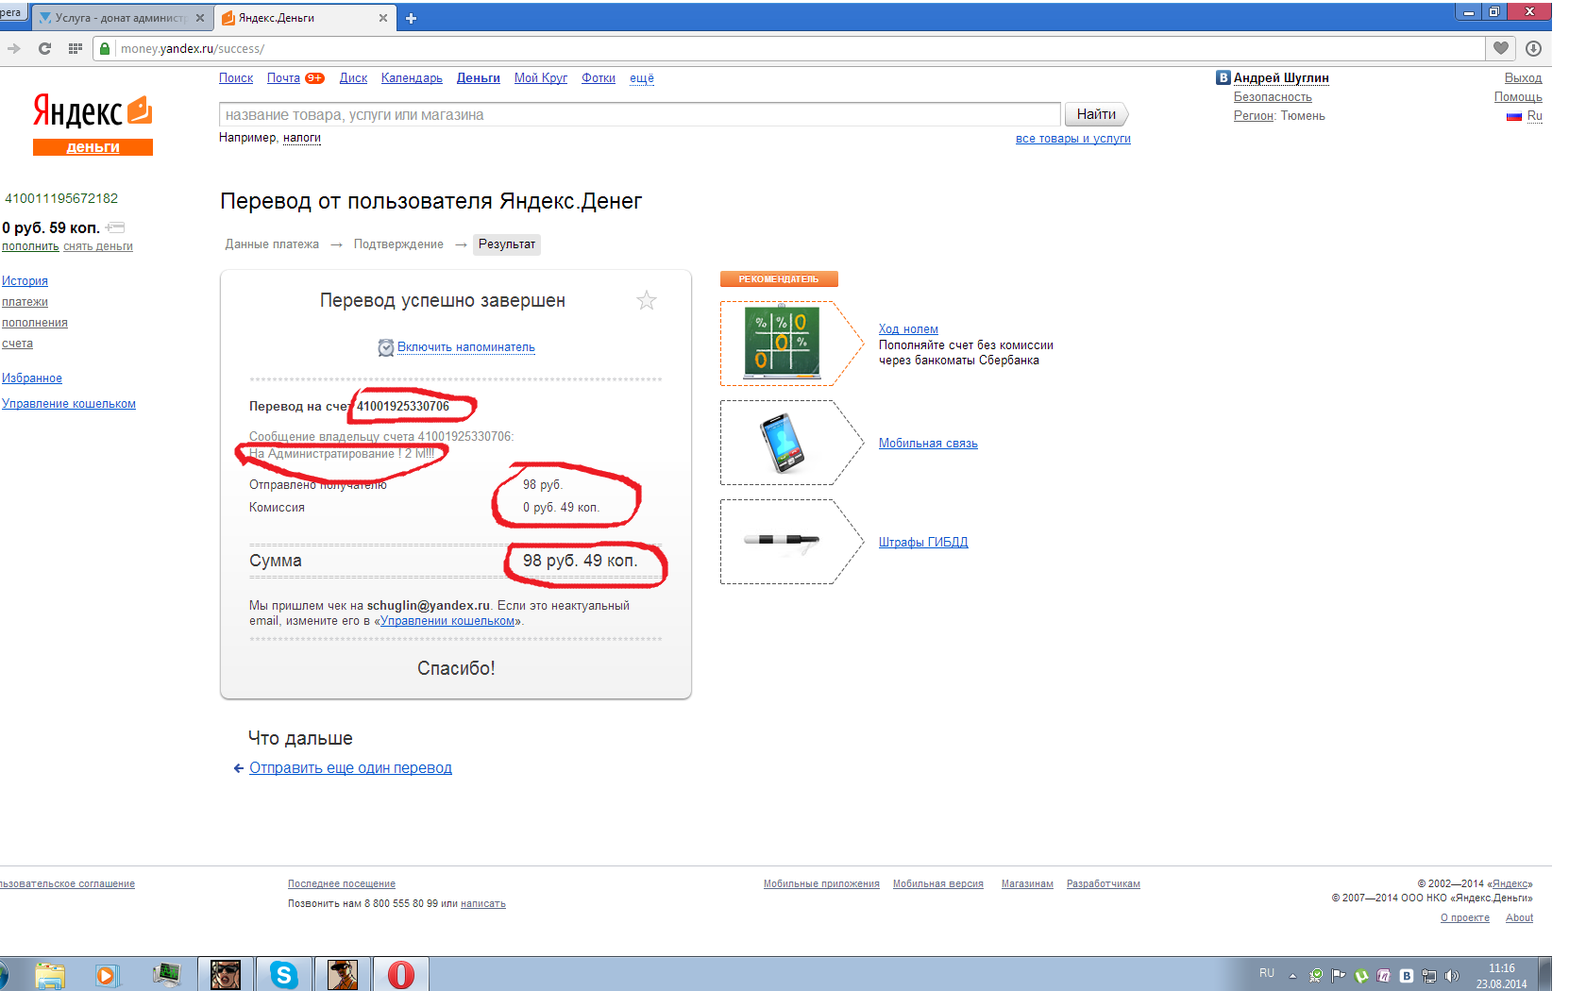Click the RU language indicator in taskbar

[x=1267, y=973]
